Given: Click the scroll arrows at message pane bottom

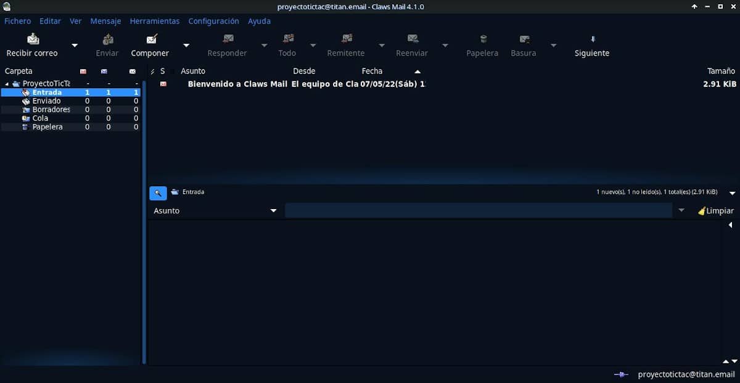Looking at the screenshot, I should 730,361.
